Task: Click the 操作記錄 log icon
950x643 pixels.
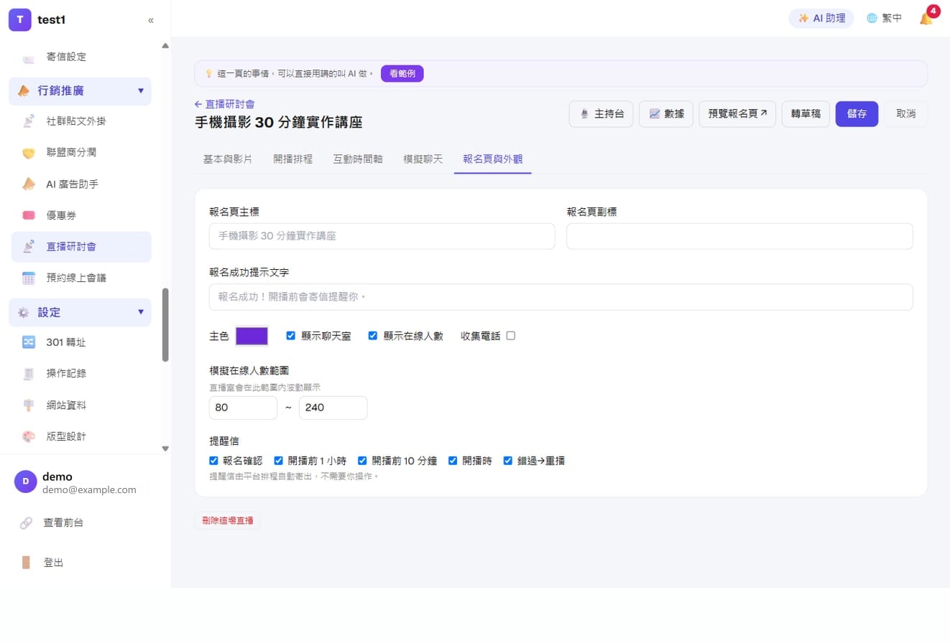Action: point(29,374)
